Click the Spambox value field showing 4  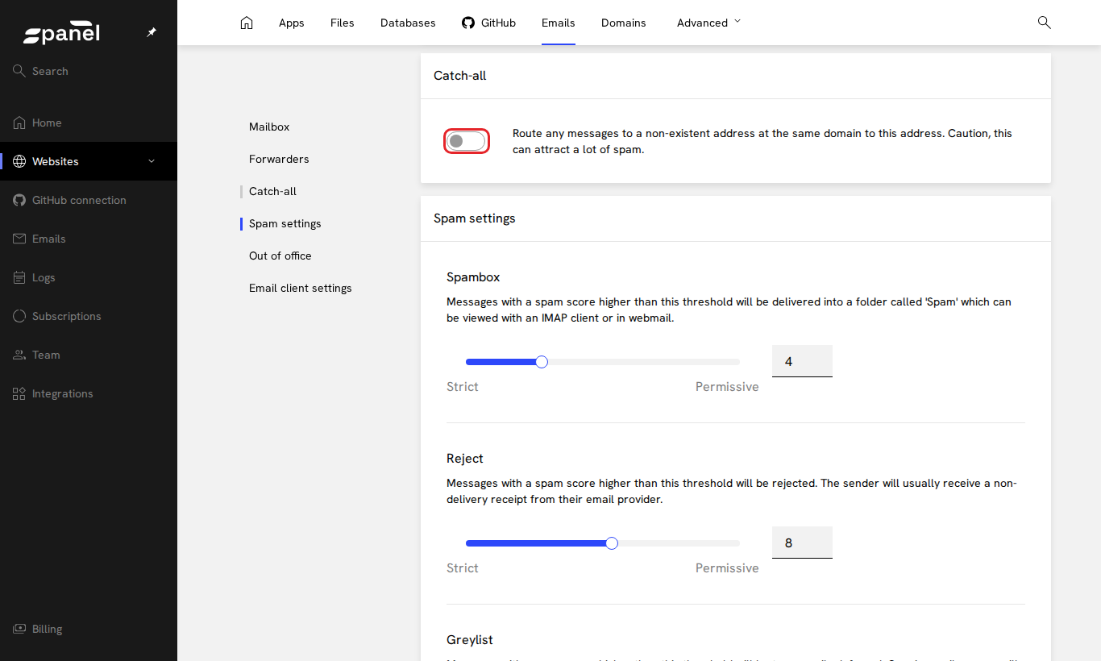tap(802, 361)
